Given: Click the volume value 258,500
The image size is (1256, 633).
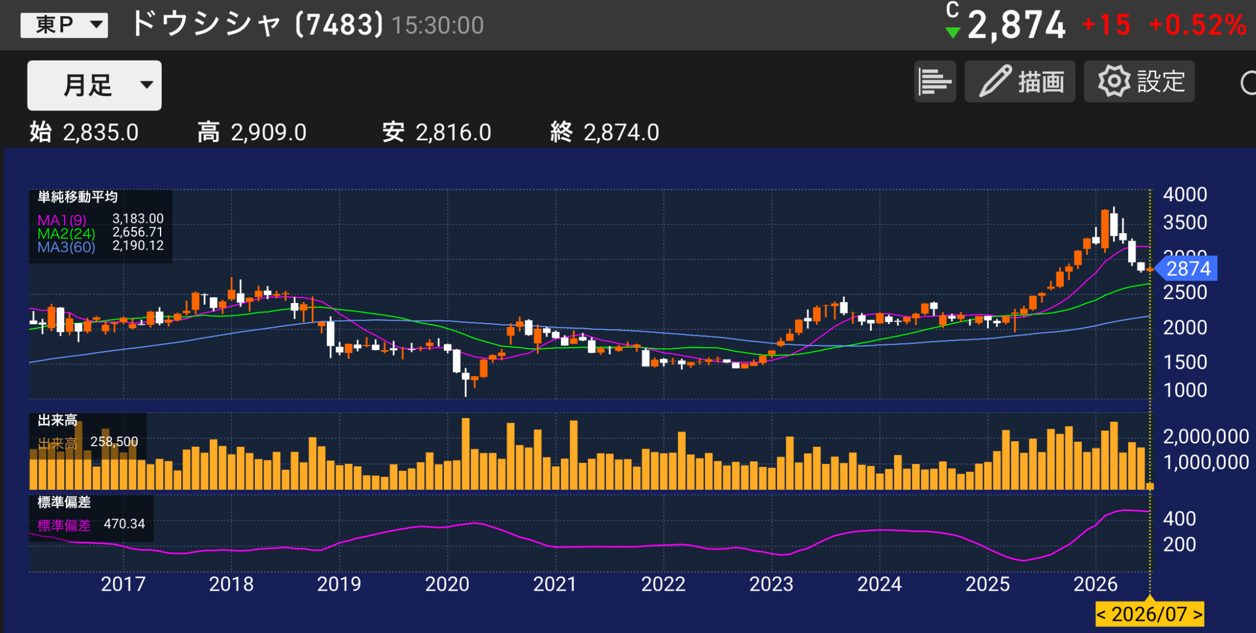Looking at the screenshot, I should [114, 442].
